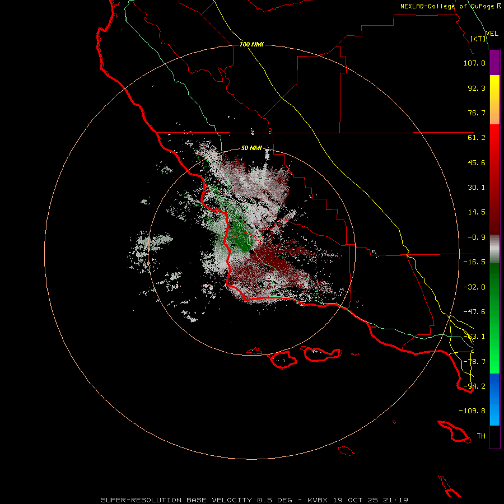Image resolution: width=504 pixels, height=504 pixels.
Task: Click the KVBX radar site black dot
Action: coord(253,252)
